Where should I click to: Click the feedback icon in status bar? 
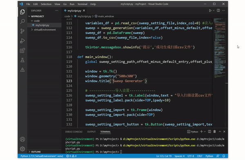[x=218, y=156]
